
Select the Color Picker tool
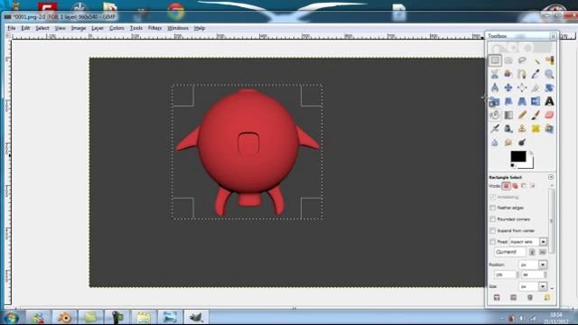[536, 74]
